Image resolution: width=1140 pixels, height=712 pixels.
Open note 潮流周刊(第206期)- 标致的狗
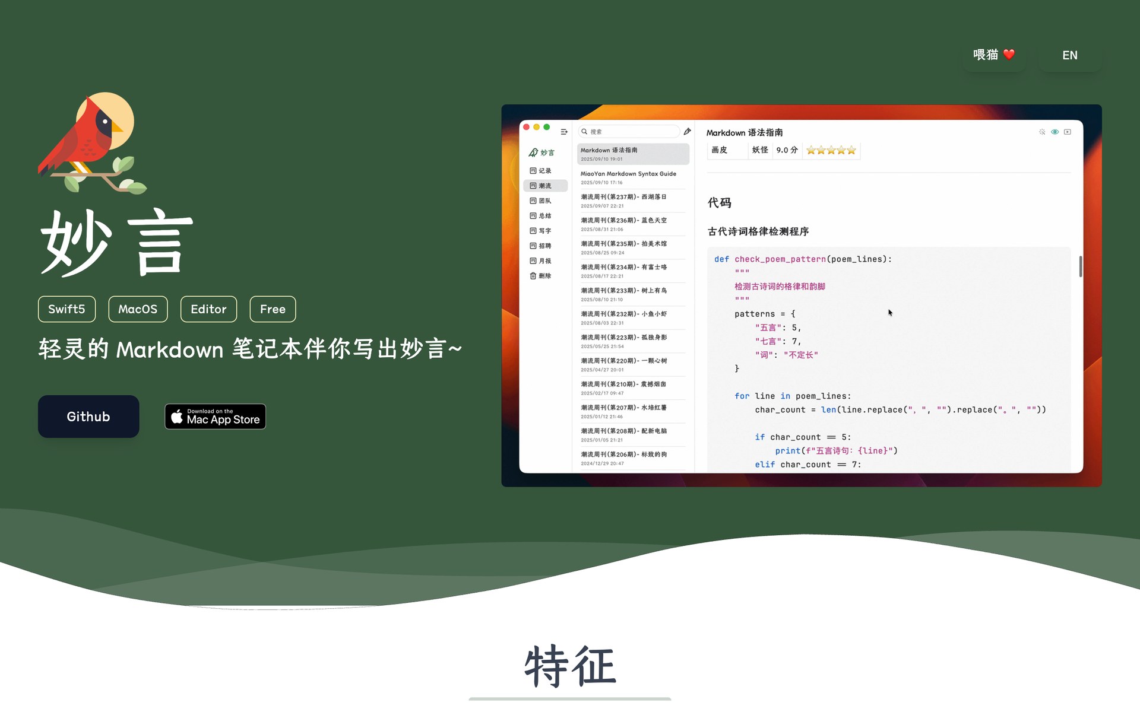point(633,459)
